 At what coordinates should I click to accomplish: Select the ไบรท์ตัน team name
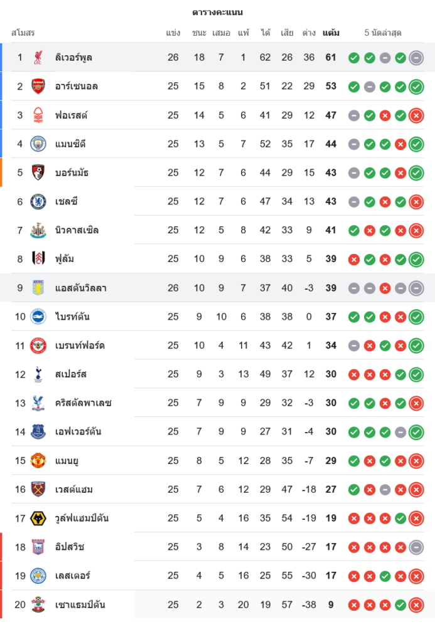[72, 317]
